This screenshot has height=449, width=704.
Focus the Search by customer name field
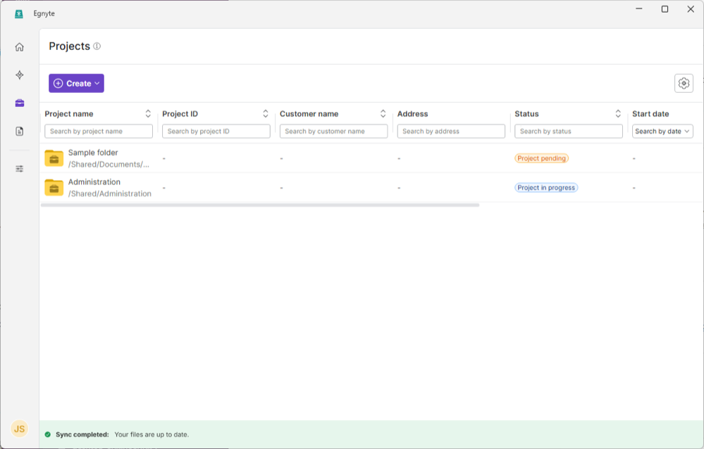click(x=333, y=131)
